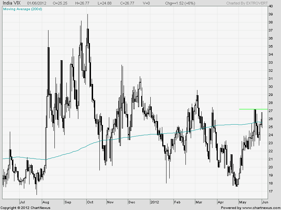Select the Mar label on time axis

(199, 202)
